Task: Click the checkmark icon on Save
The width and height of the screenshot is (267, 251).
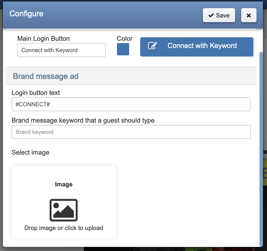Action: click(x=211, y=15)
